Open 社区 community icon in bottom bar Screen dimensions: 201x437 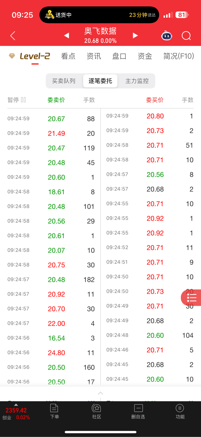97,411
